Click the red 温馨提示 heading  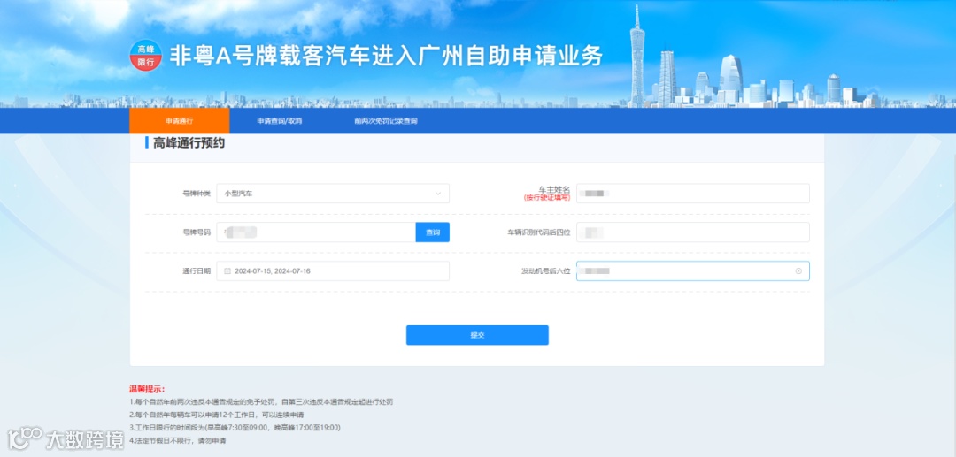[x=147, y=389]
